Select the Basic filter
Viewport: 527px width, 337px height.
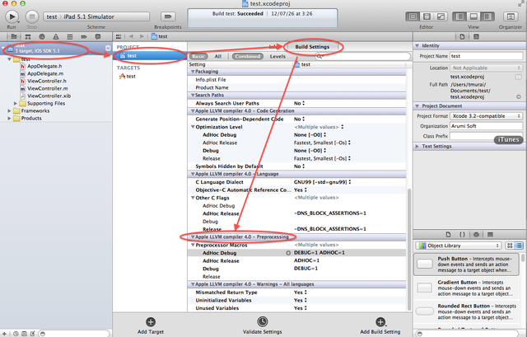tap(198, 57)
